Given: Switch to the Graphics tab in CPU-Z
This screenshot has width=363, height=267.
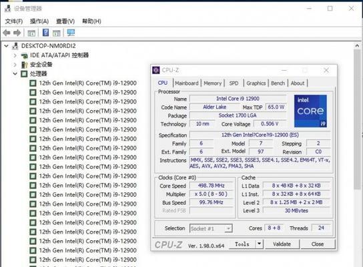Looking at the screenshot, I should click(x=256, y=83).
